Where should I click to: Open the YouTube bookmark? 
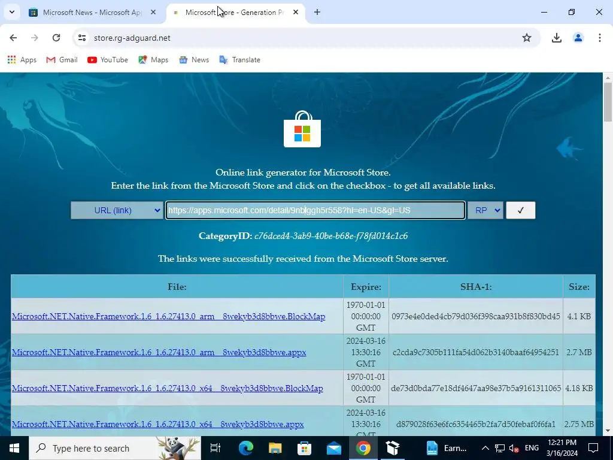108,60
